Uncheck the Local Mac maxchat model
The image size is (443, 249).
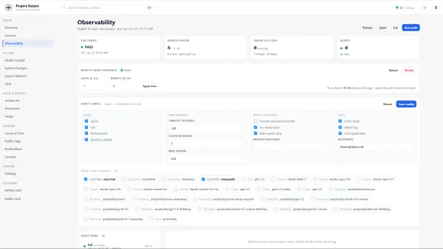(86, 179)
